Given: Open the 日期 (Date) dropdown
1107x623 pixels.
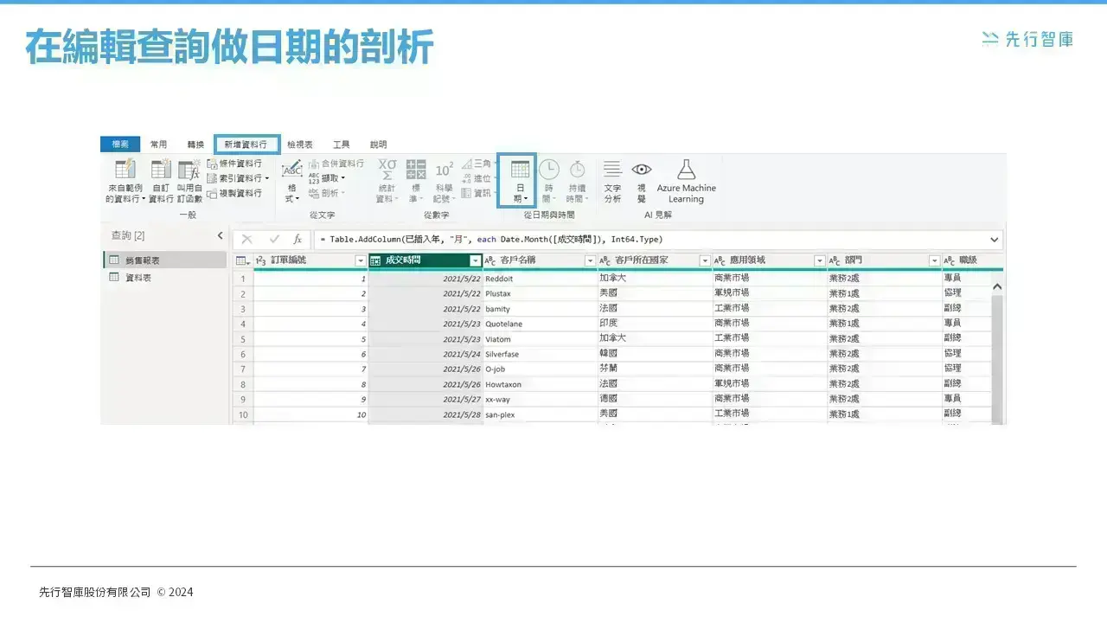Looking at the screenshot, I should pos(520,182).
